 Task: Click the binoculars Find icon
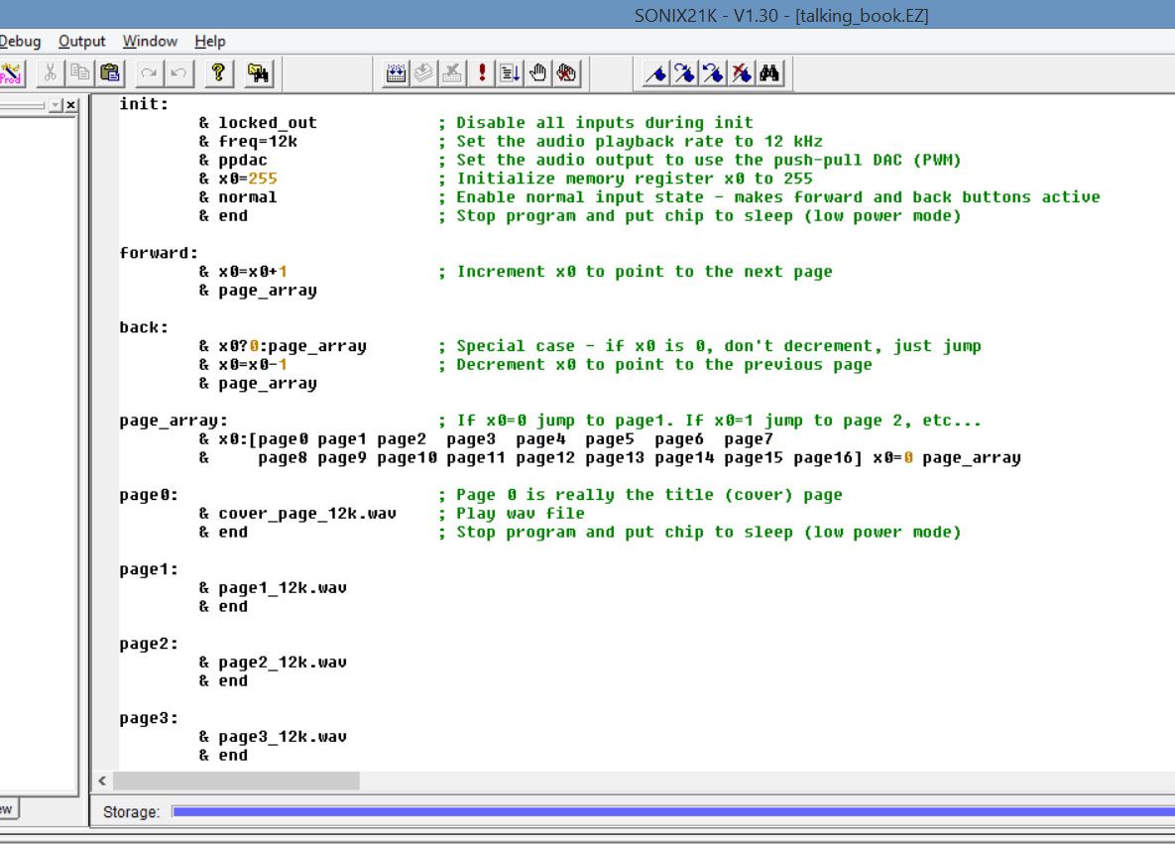click(769, 72)
